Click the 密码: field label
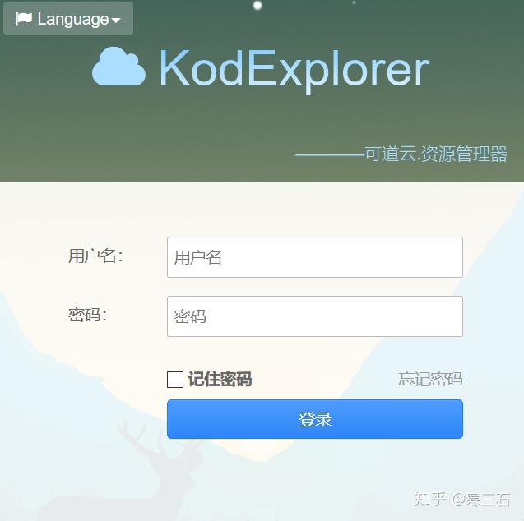 (x=87, y=315)
